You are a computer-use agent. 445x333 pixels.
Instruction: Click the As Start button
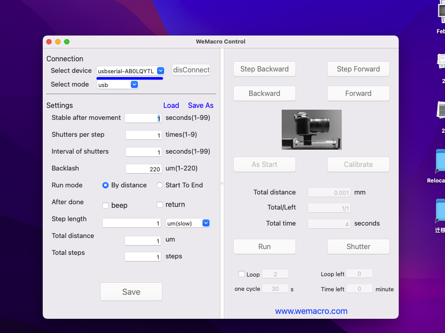pos(264,165)
